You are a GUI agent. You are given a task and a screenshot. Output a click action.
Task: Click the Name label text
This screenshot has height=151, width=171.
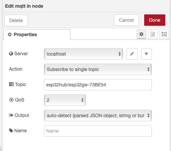click(x=20, y=131)
